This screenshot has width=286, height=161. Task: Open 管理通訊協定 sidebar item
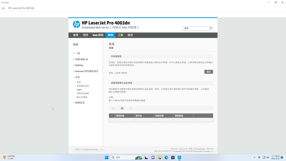83,86
